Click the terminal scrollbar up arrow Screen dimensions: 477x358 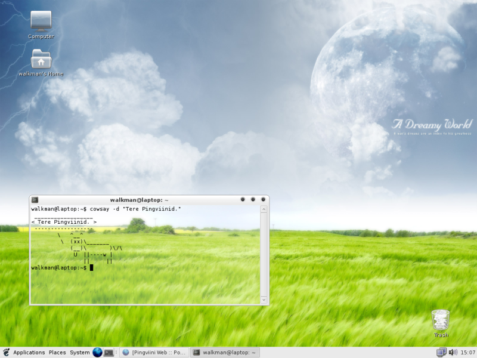click(x=264, y=209)
